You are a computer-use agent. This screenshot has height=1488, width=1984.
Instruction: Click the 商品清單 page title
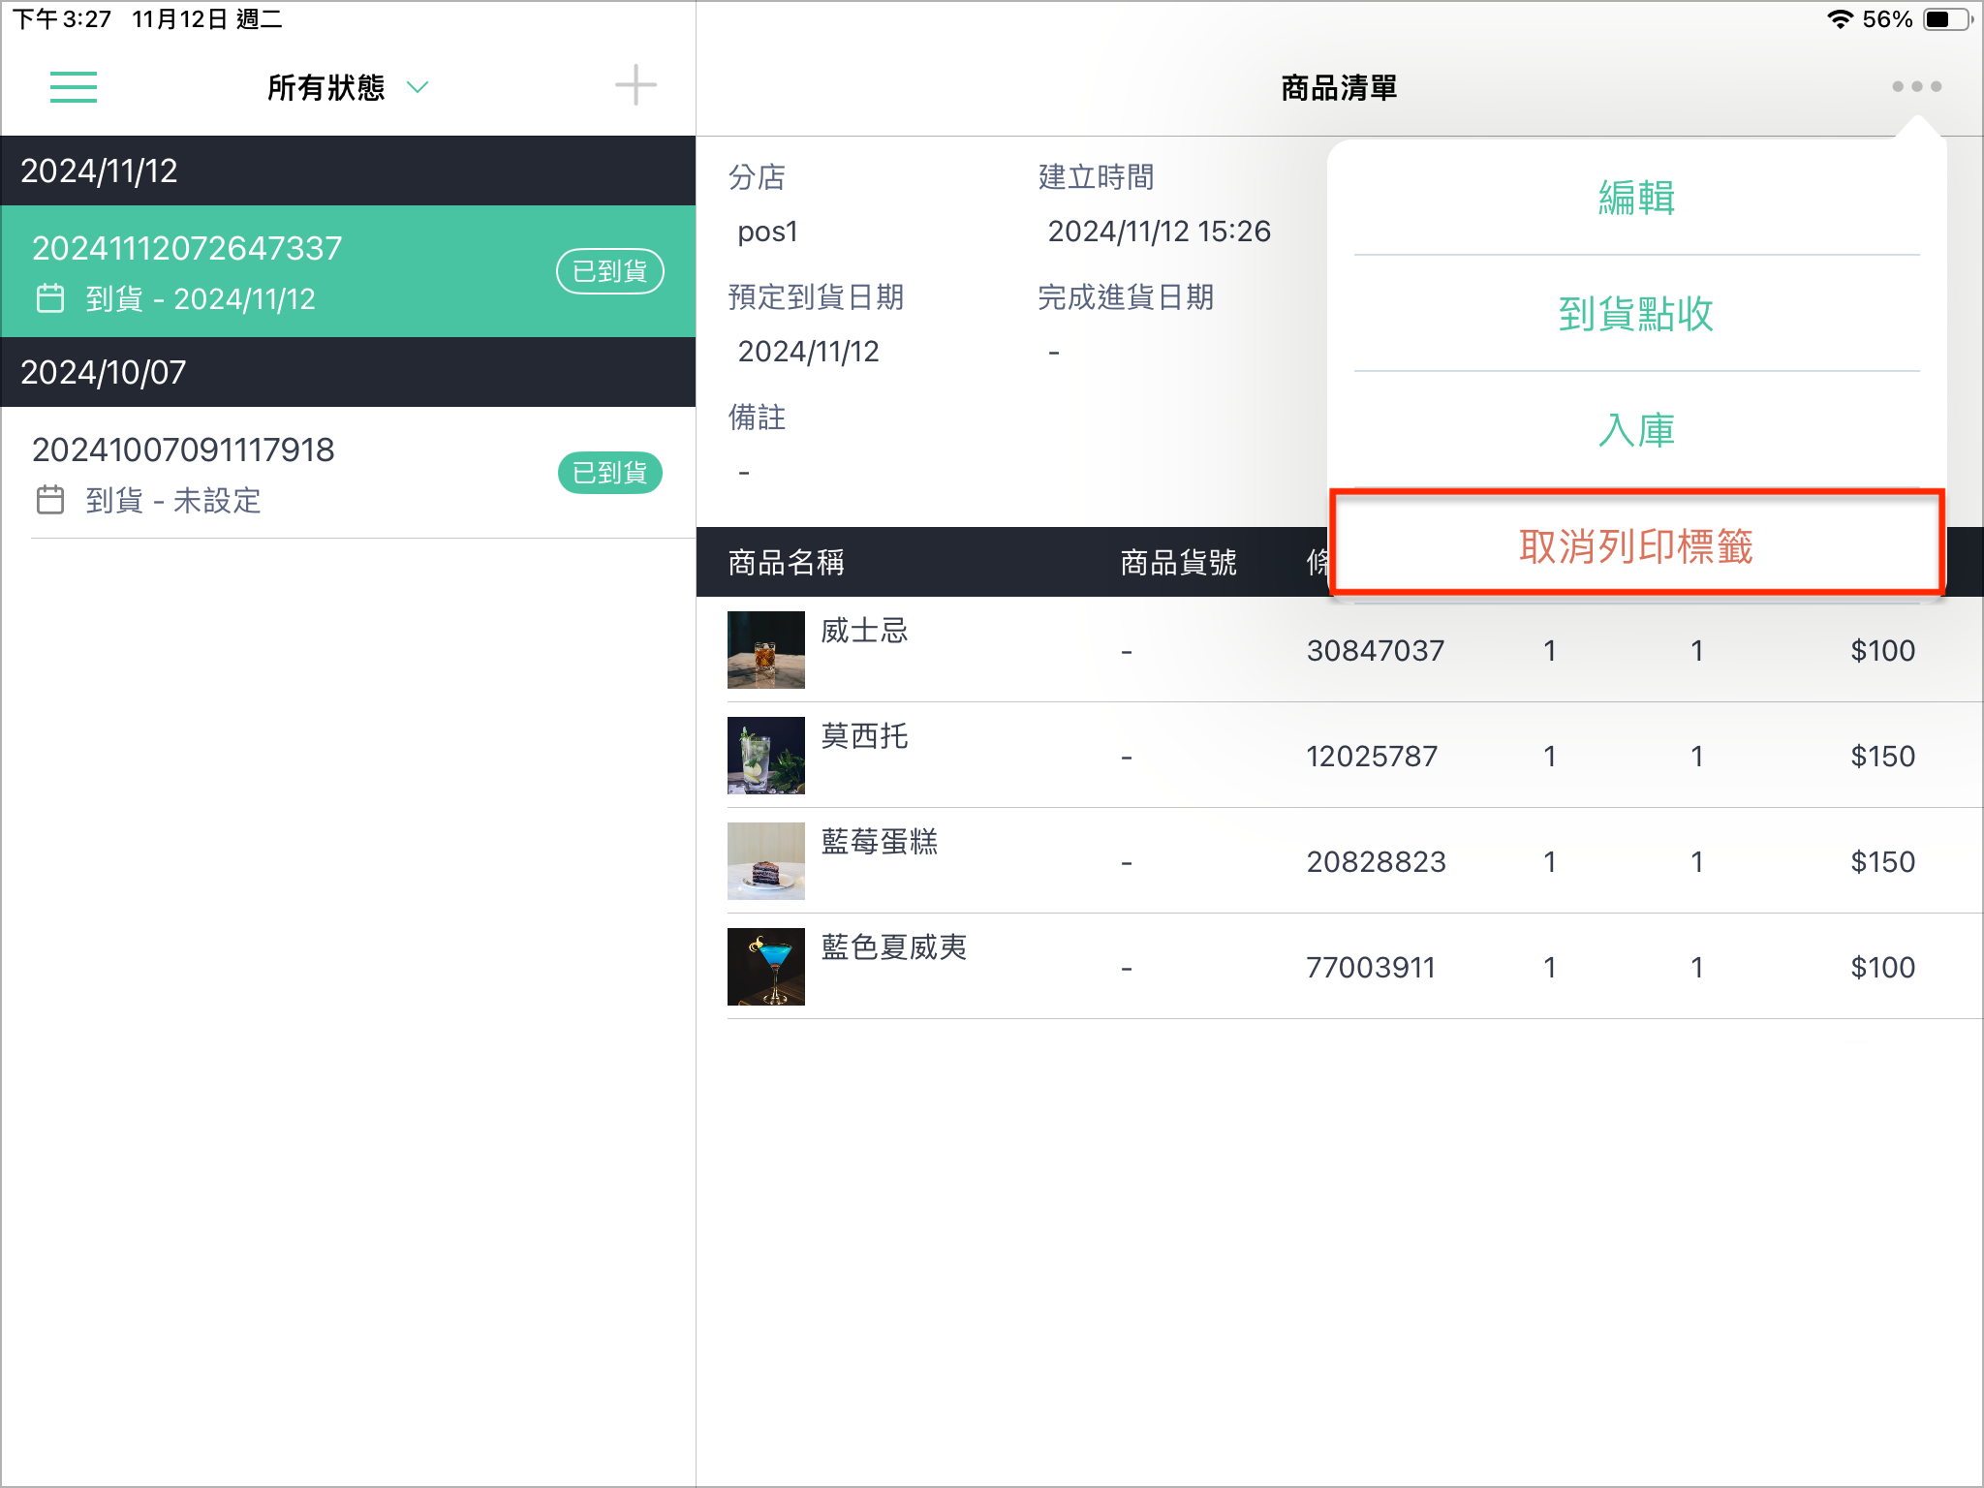pos(1339,88)
